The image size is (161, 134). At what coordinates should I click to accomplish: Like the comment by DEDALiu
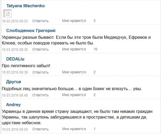pyautogui.click(x=74, y=72)
